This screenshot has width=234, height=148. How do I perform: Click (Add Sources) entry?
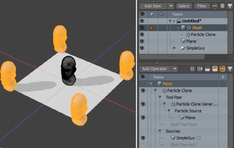point(183,145)
